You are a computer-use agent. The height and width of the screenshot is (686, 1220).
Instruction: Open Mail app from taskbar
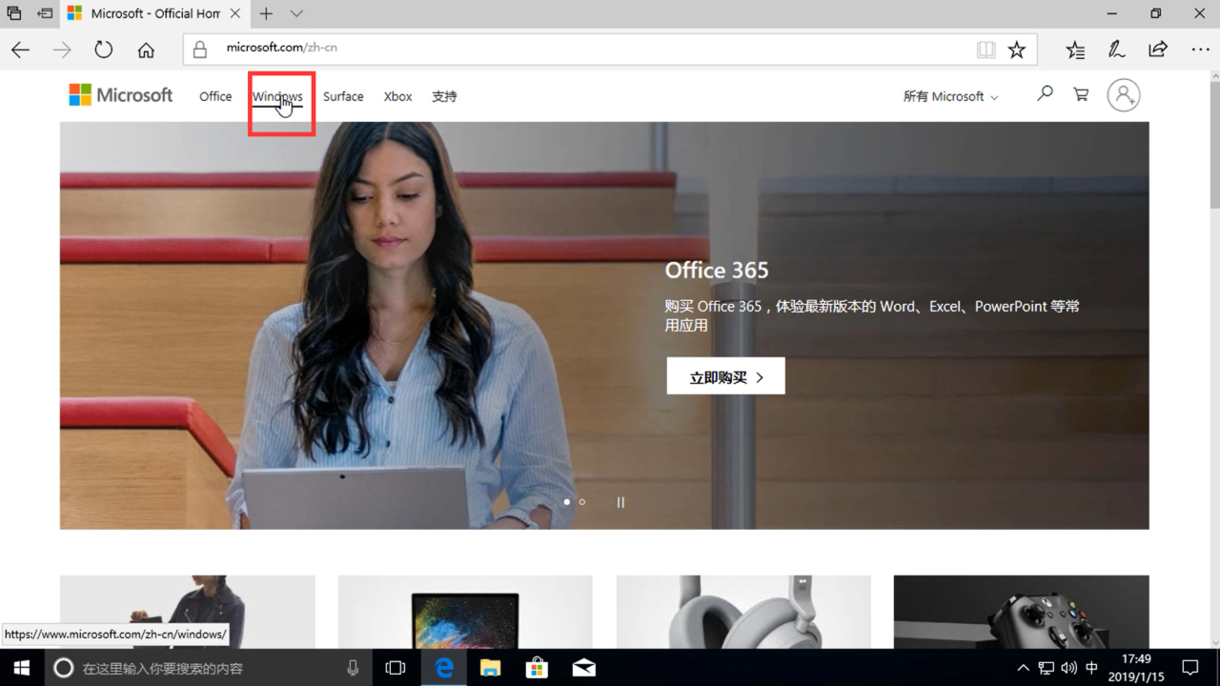[583, 668]
